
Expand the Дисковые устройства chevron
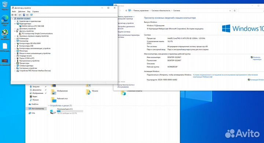point(15,29)
